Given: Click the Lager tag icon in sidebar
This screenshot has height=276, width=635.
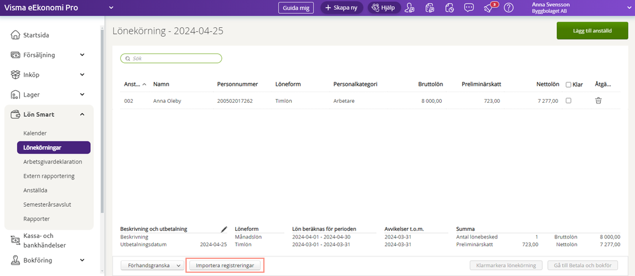Looking at the screenshot, I should (x=16, y=95).
